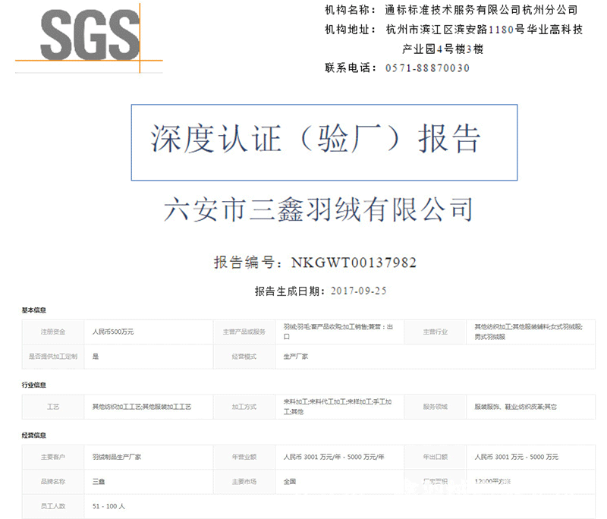This screenshot has width=607, height=519.
Task: Click the title 深度认证（验厂）报告
Action: pos(316,140)
